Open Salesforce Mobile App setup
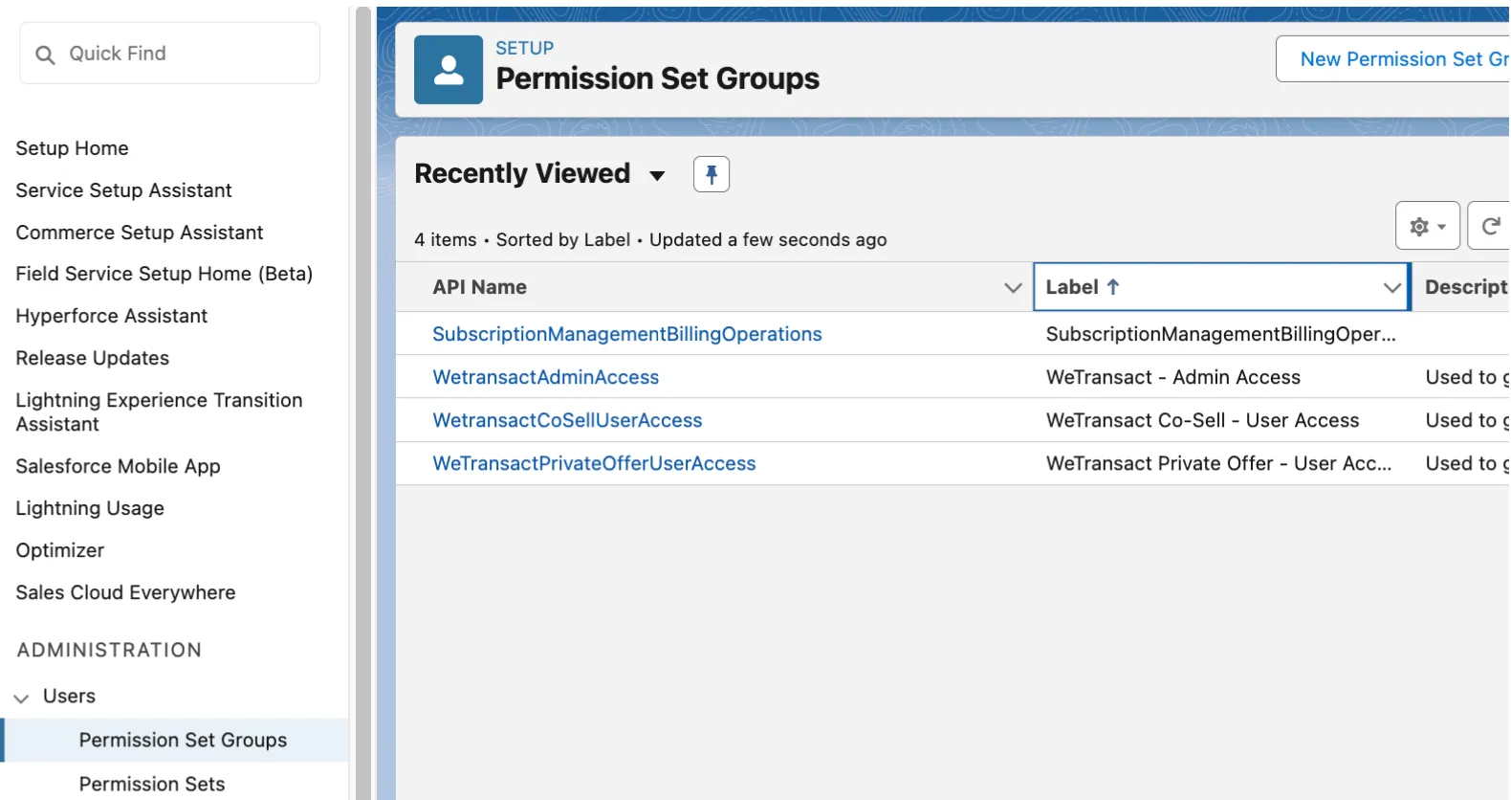The image size is (1511, 800). pyautogui.click(x=118, y=466)
